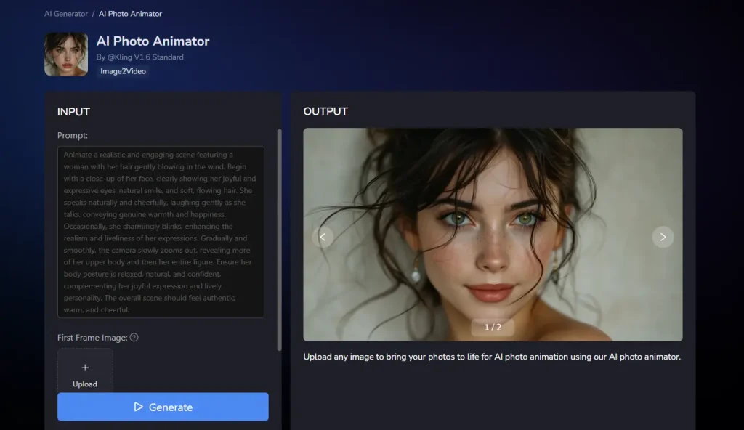Image resolution: width=744 pixels, height=430 pixels.
Task: Click the OUTPUT panel heading
Action: [x=325, y=112]
